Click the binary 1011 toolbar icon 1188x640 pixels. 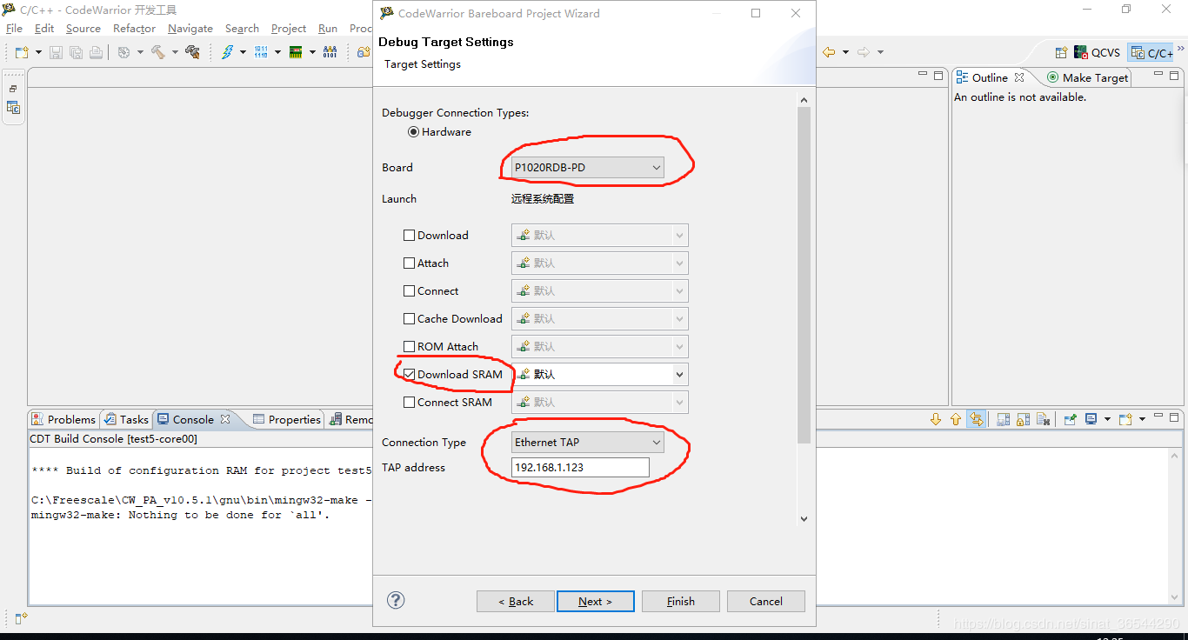coord(261,52)
